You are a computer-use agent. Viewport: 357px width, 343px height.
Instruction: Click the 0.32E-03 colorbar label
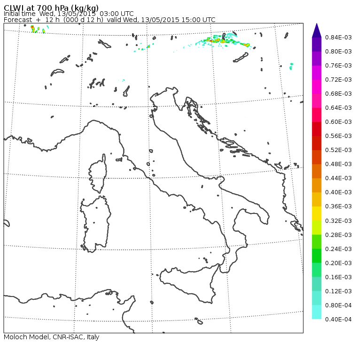pyautogui.click(x=338, y=221)
